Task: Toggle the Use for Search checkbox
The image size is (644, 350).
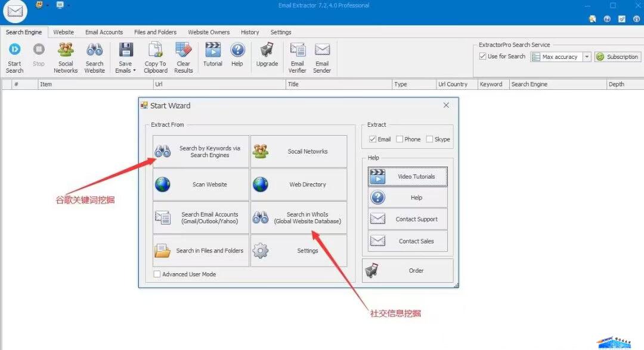Action: click(x=483, y=56)
